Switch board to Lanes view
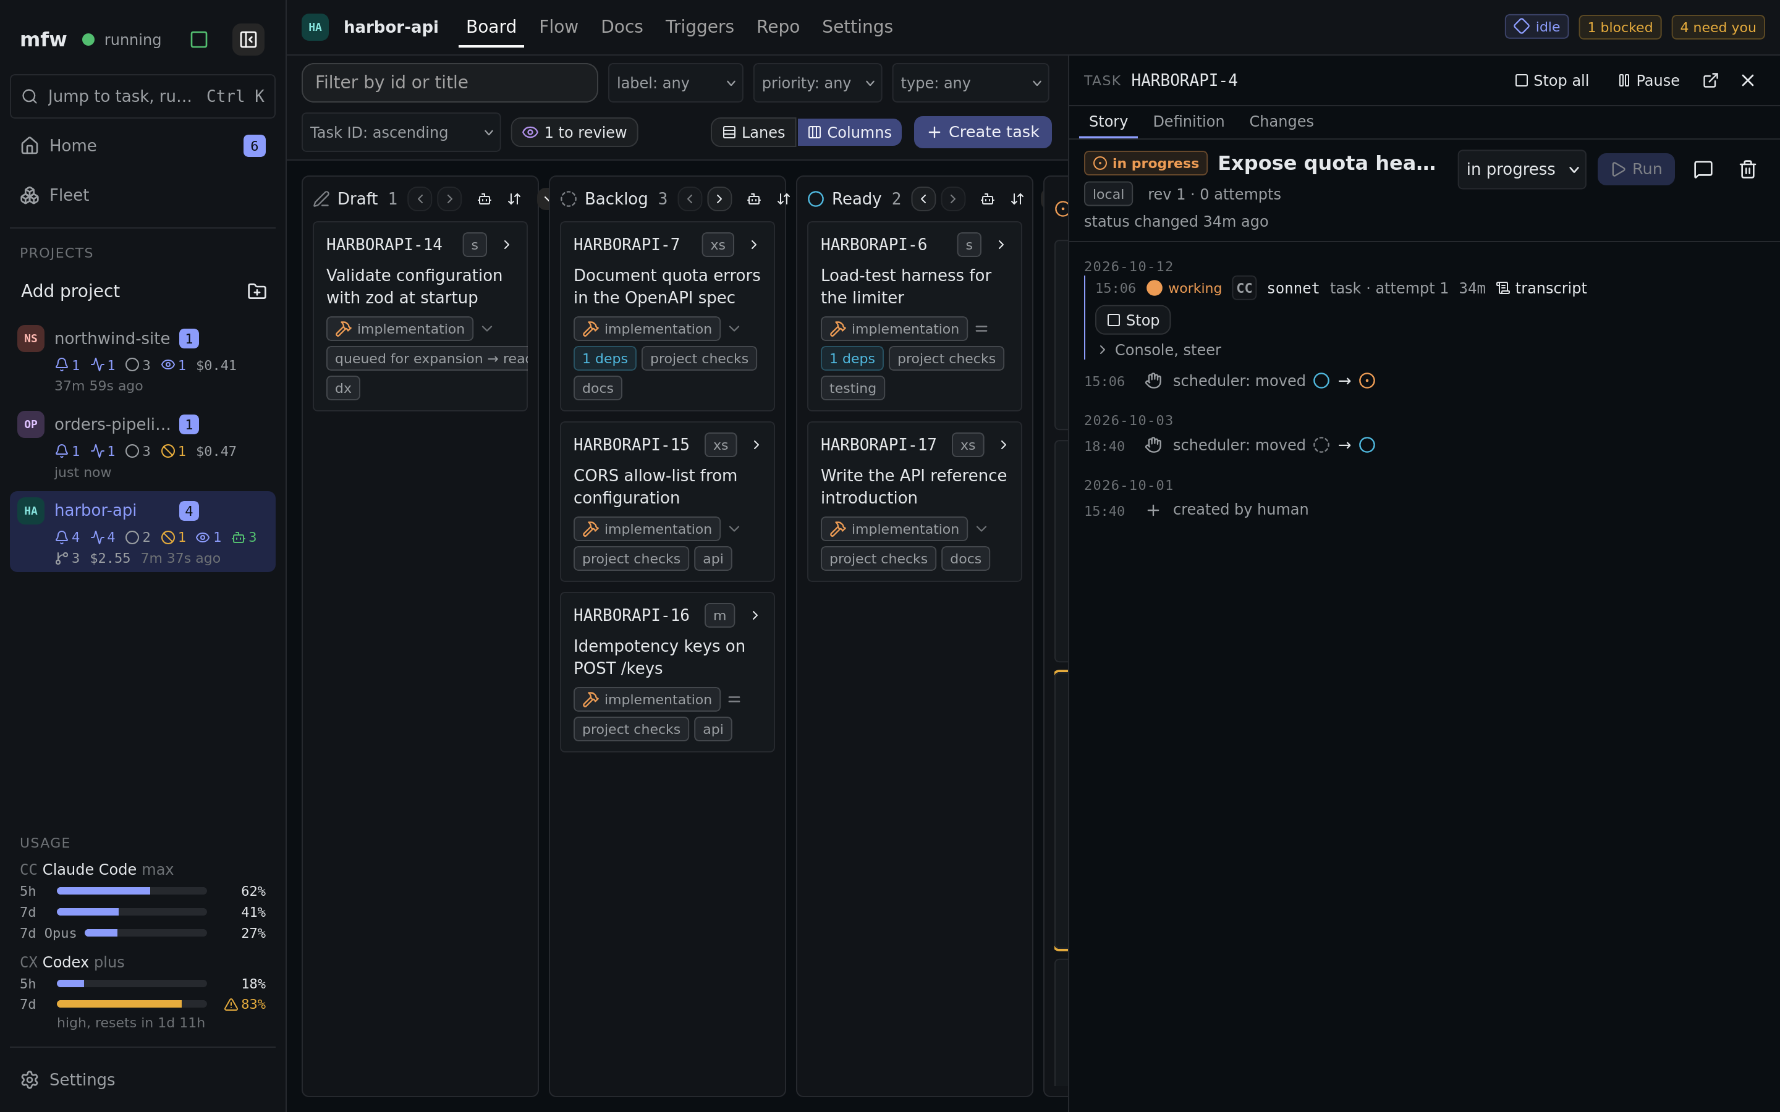This screenshot has height=1112, width=1780. tap(753, 132)
